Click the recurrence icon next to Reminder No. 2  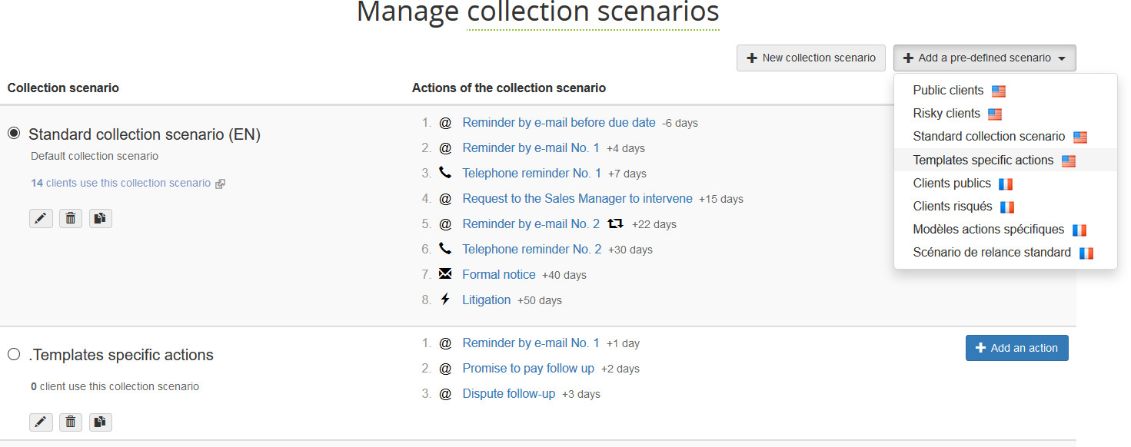(x=615, y=224)
